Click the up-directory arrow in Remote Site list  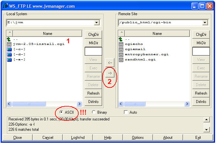click(x=121, y=39)
